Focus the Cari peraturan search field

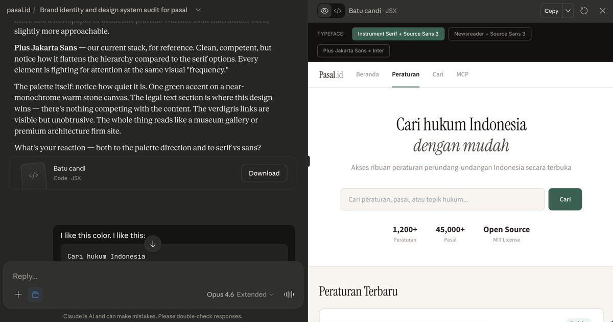[442, 199]
